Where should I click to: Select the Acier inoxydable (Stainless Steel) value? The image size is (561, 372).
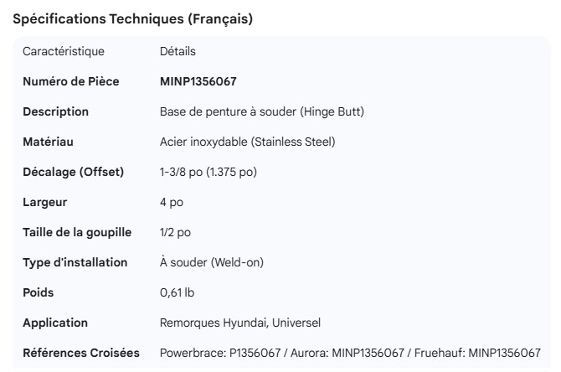point(247,142)
